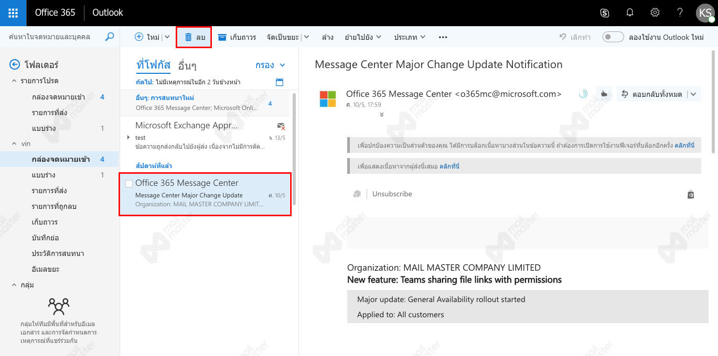Check the Office 365 Message Center checkbox
Viewport: 718px width, 356px height.
[x=129, y=184]
